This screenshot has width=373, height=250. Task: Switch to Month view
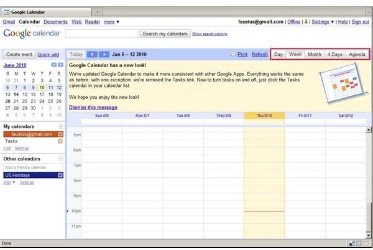pos(314,54)
